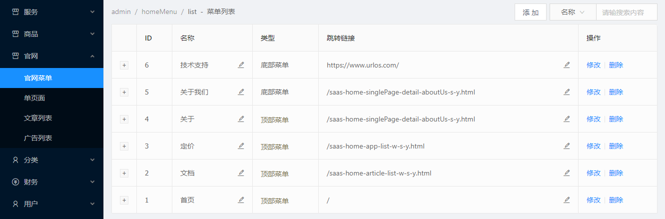Click the search content input field
Image resolution: width=665 pixels, height=219 pixels.
click(627, 12)
